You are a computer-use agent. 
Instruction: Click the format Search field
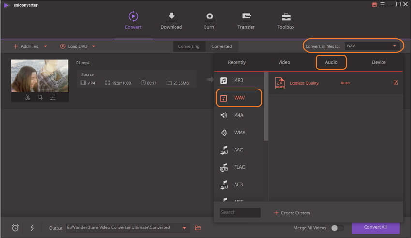[240, 212]
